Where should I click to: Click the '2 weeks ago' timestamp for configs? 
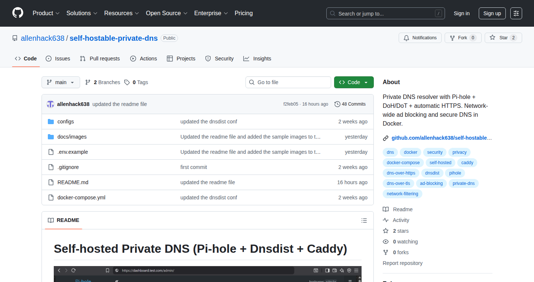coord(353,122)
